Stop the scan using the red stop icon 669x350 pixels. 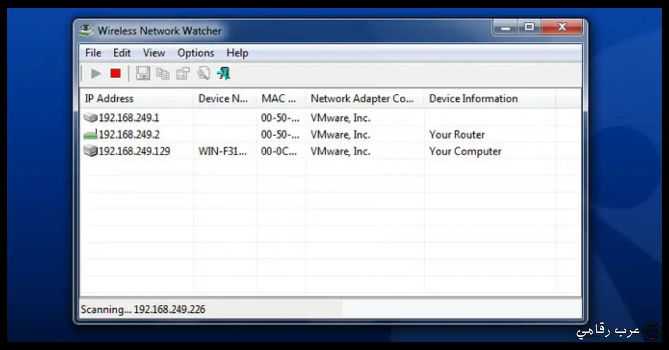click(x=115, y=73)
